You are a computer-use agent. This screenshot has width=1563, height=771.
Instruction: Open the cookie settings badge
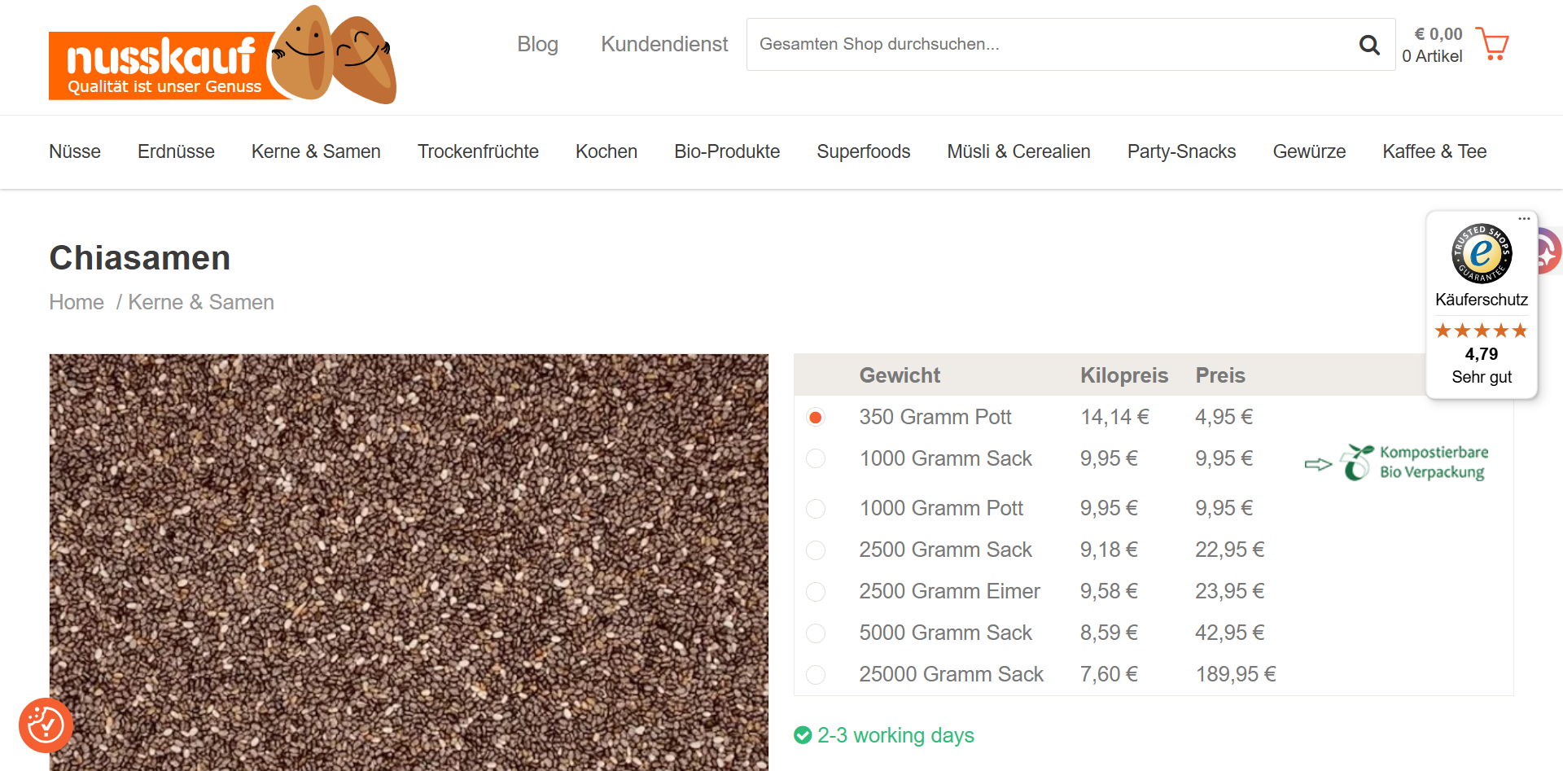point(46,725)
